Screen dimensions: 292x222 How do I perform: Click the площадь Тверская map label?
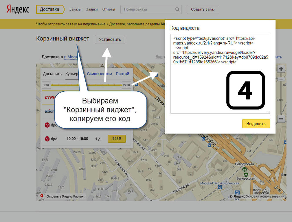pos(261,192)
